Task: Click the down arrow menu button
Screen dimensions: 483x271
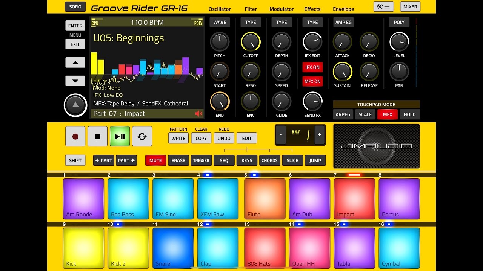Action: tap(75, 81)
